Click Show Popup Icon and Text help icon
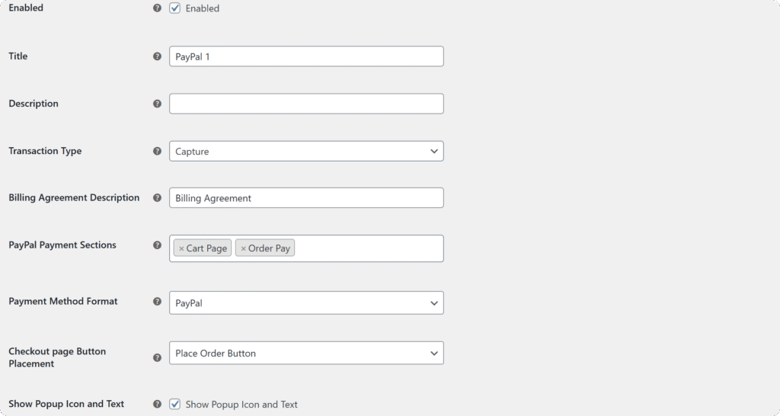This screenshot has height=416, width=780. (x=157, y=404)
